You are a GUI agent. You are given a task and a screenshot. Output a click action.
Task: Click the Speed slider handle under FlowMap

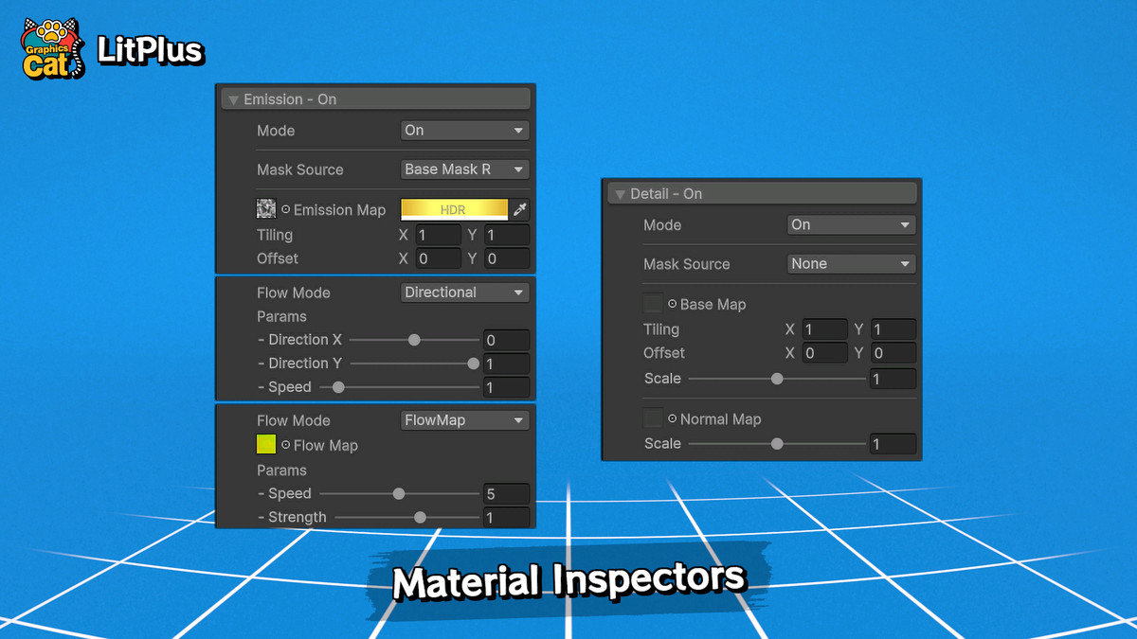point(398,493)
